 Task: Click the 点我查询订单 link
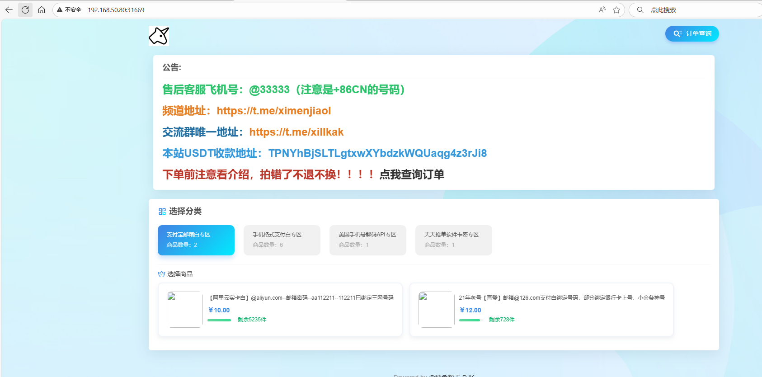click(x=412, y=174)
